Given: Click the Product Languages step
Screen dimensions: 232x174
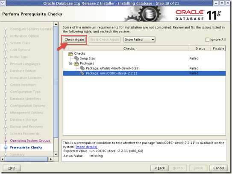Looking at the screenshot, I should [25, 64].
